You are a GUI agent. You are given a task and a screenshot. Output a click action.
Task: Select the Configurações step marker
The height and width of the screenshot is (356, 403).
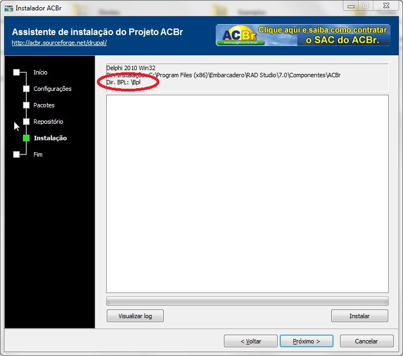pos(26,89)
